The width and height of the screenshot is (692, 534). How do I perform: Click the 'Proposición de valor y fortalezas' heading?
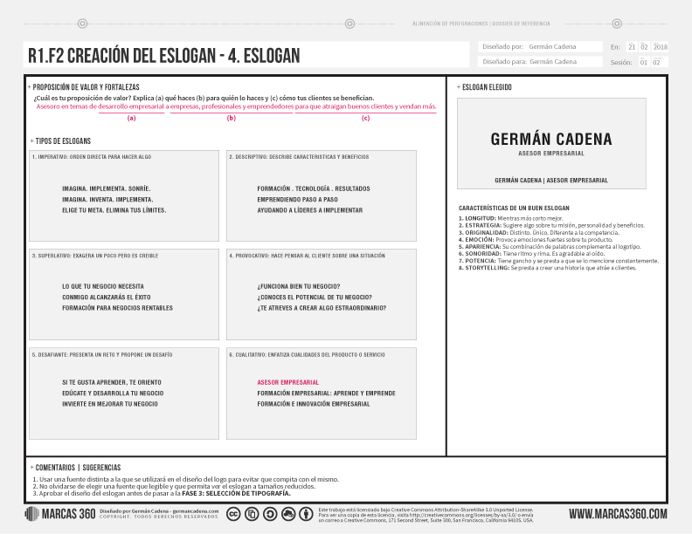click(86, 87)
